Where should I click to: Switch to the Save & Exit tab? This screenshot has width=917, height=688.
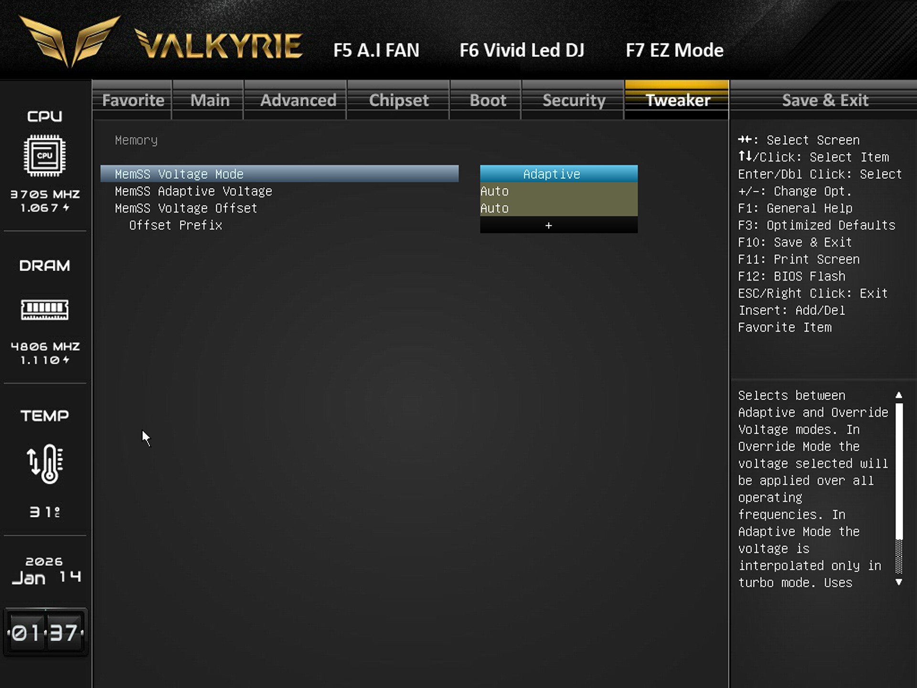(824, 100)
